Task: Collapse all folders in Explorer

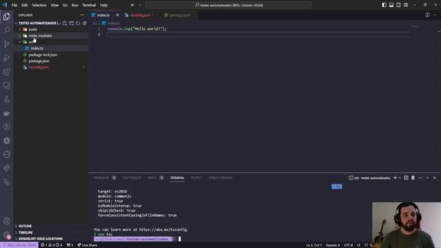Action: pyautogui.click(x=85, y=23)
